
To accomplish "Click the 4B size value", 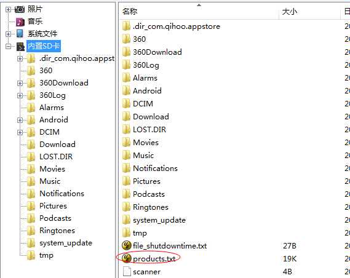I will tap(287, 272).
